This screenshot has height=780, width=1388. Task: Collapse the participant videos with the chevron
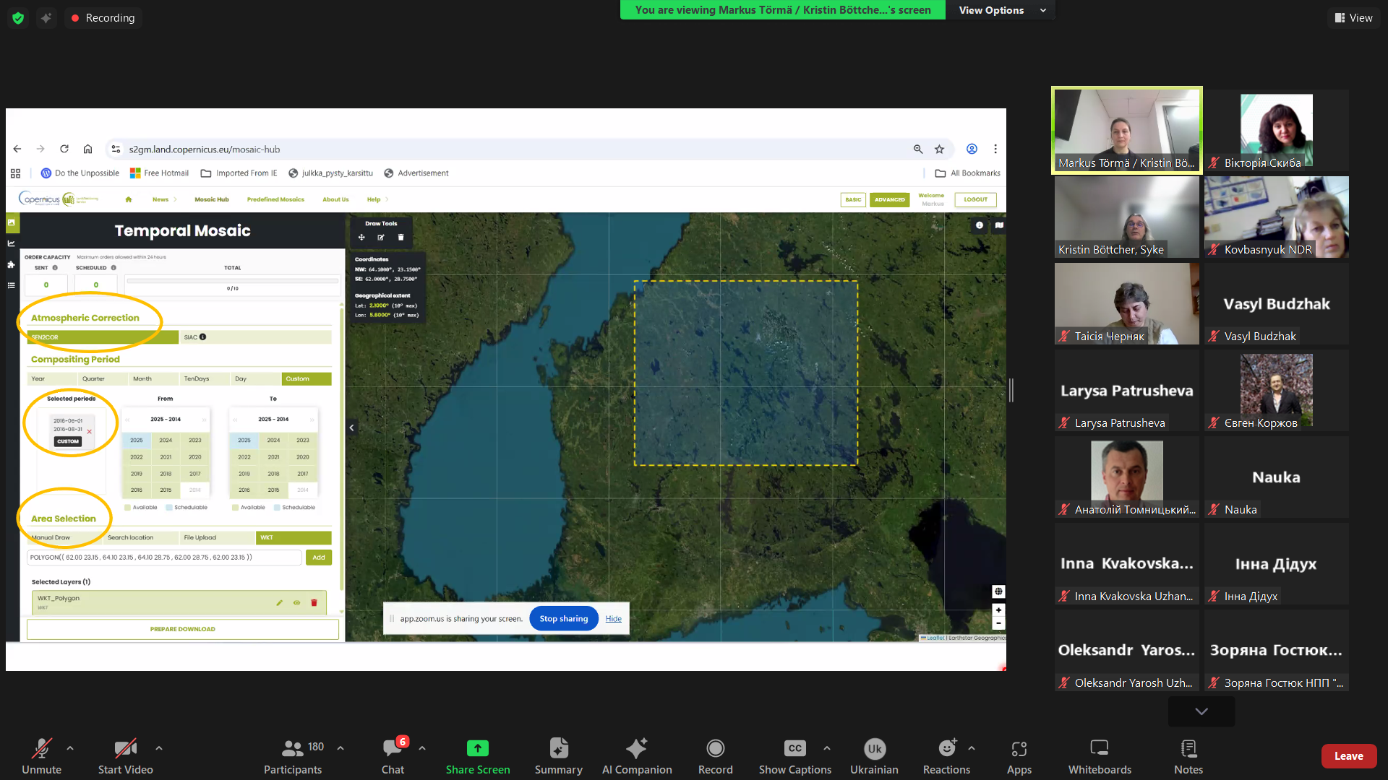pos(1201,711)
